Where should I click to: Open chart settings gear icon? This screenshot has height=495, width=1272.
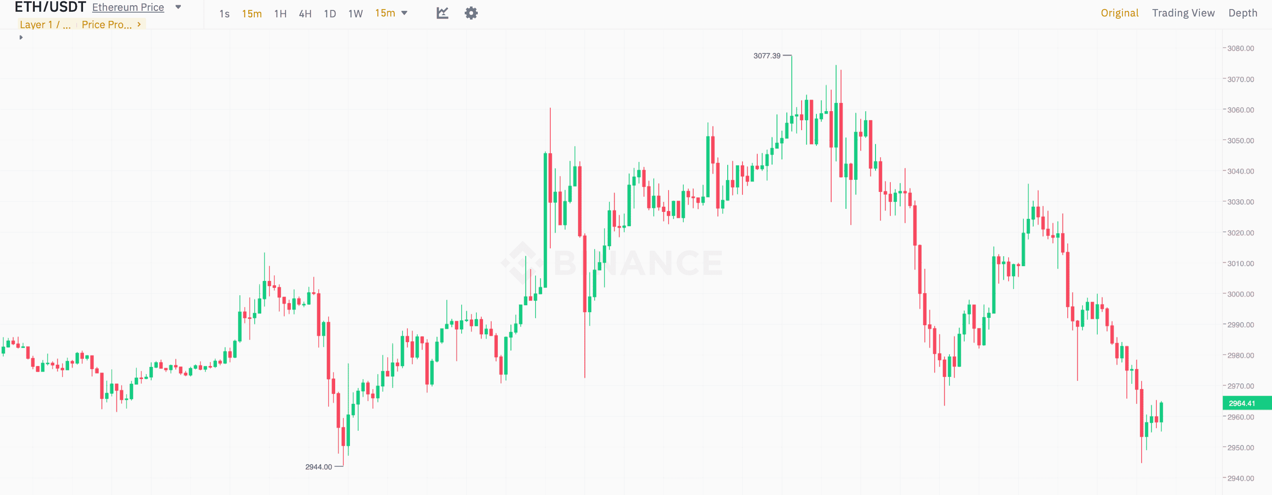(471, 13)
